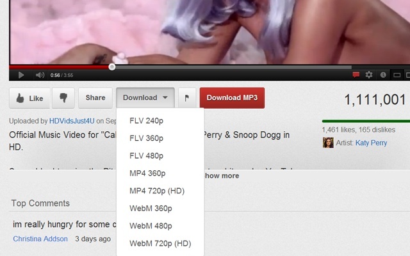
Task: Mute the video with the speaker icon
Action: tap(40, 76)
